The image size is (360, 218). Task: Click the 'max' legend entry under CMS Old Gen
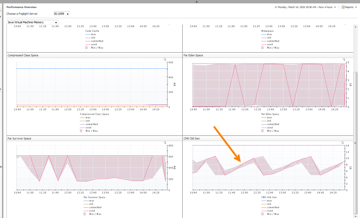coord(267,201)
